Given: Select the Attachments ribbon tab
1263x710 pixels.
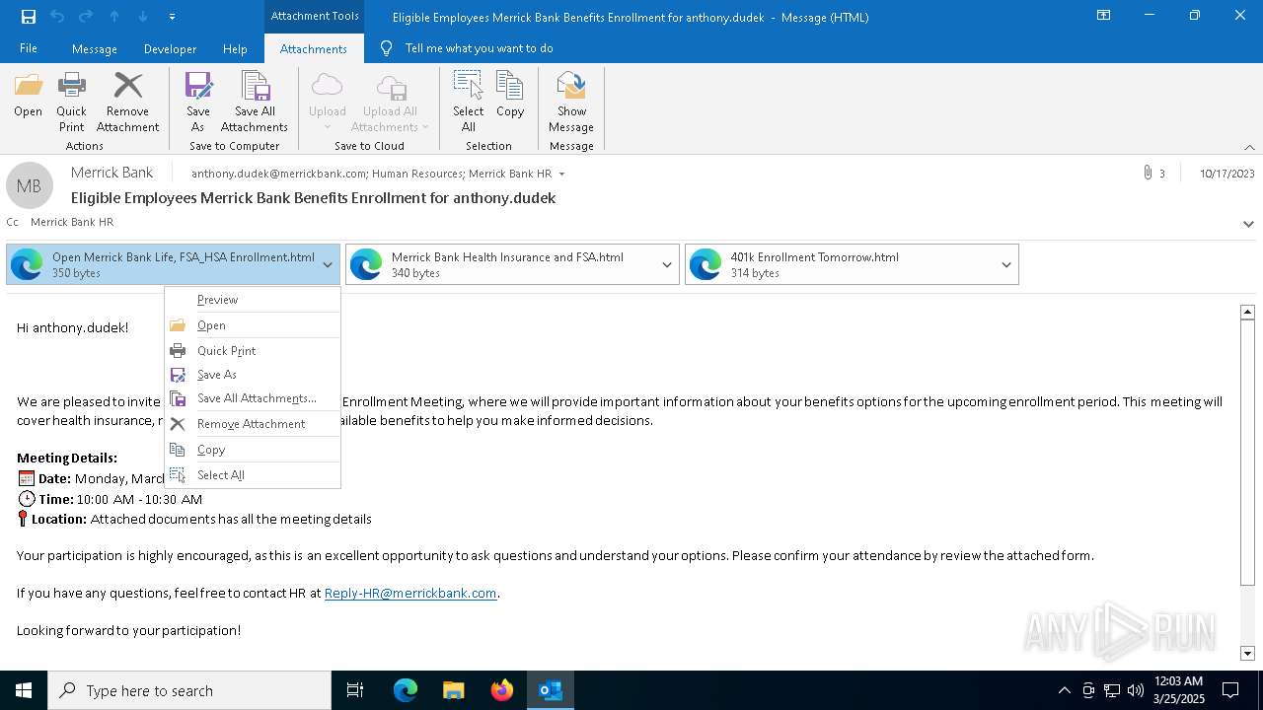Looking at the screenshot, I should (x=314, y=48).
